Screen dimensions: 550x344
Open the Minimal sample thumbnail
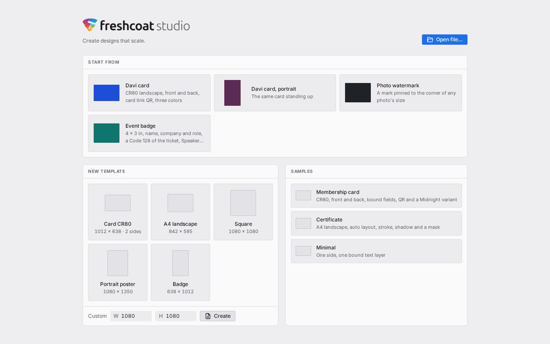pos(303,251)
